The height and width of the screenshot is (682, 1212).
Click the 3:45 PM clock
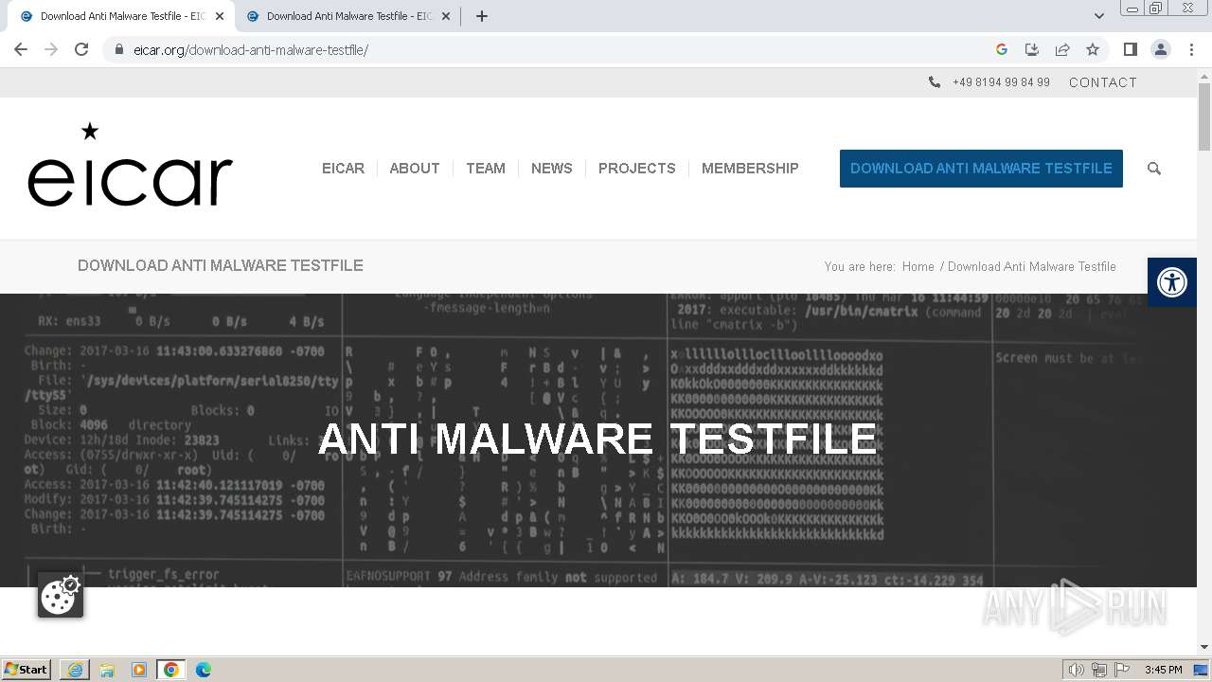coord(1163,670)
